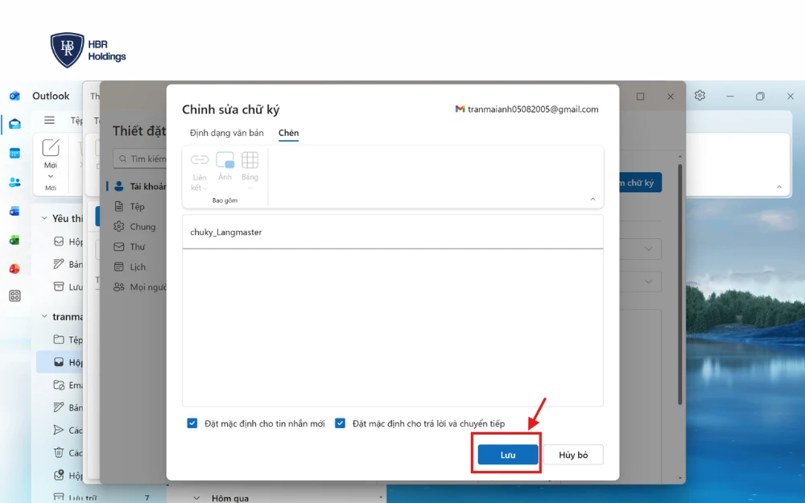Screen dimensions: 805x503
Task: Select the highlighted inbox folder under account
Action: [x=59, y=362]
